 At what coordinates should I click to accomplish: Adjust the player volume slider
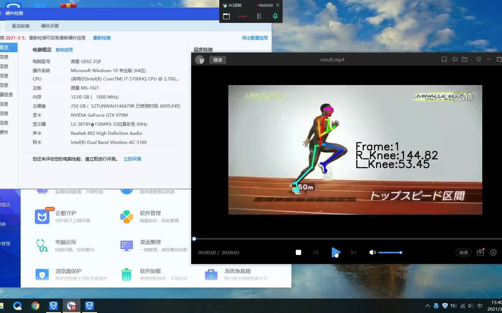coord(390,252)
